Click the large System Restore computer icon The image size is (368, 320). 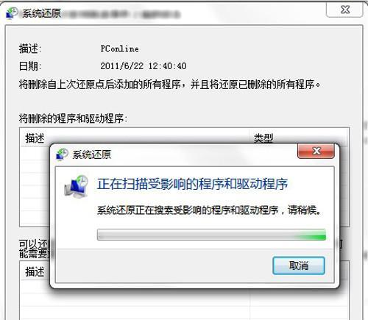(x=77, y=186)
